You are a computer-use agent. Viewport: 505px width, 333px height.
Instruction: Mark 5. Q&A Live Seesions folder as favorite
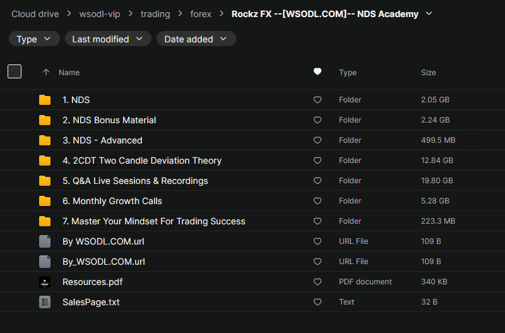[318, 181]
